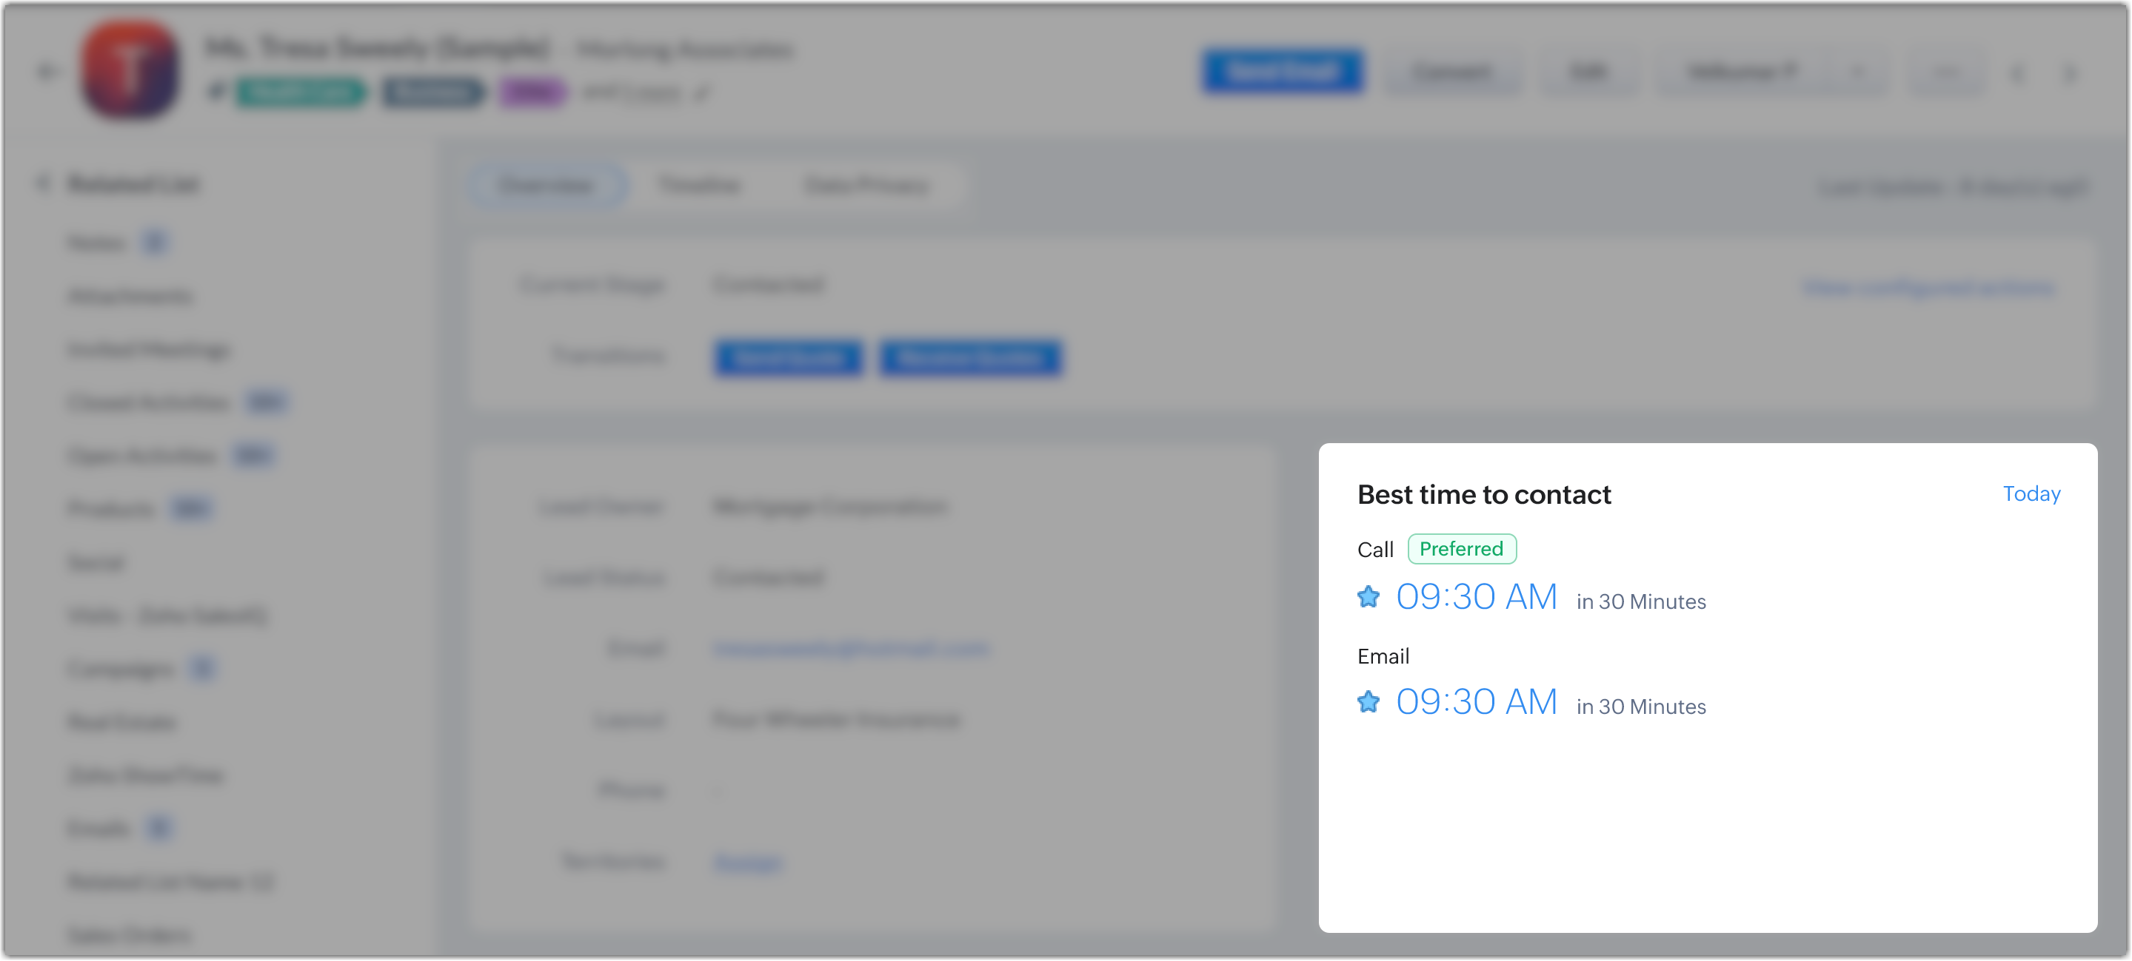Collapse the Related List sidebar

[43, 183]
